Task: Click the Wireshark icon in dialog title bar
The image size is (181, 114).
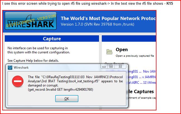Action: click(9, 67)
